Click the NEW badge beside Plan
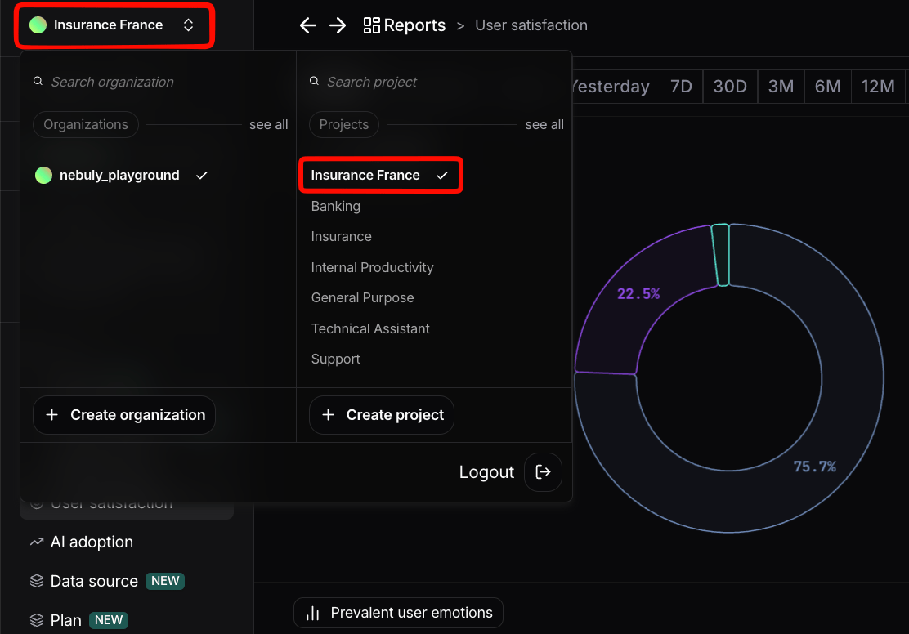The width and height of the screenshot is (909, 634). [109, 620]
